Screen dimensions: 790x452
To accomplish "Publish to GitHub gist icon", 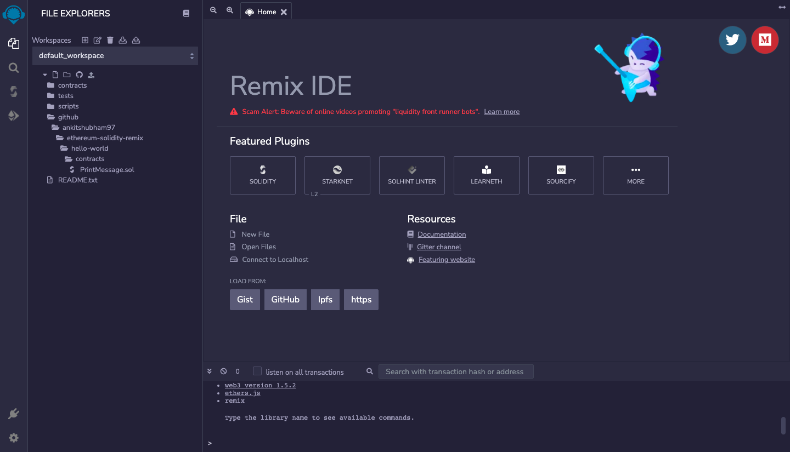I will coord(79,75).
